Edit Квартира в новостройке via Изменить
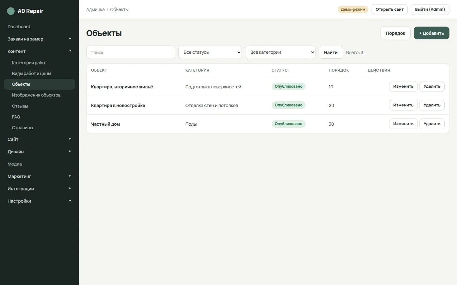Viewport: 457px width, 285px height. coord(403,105)
